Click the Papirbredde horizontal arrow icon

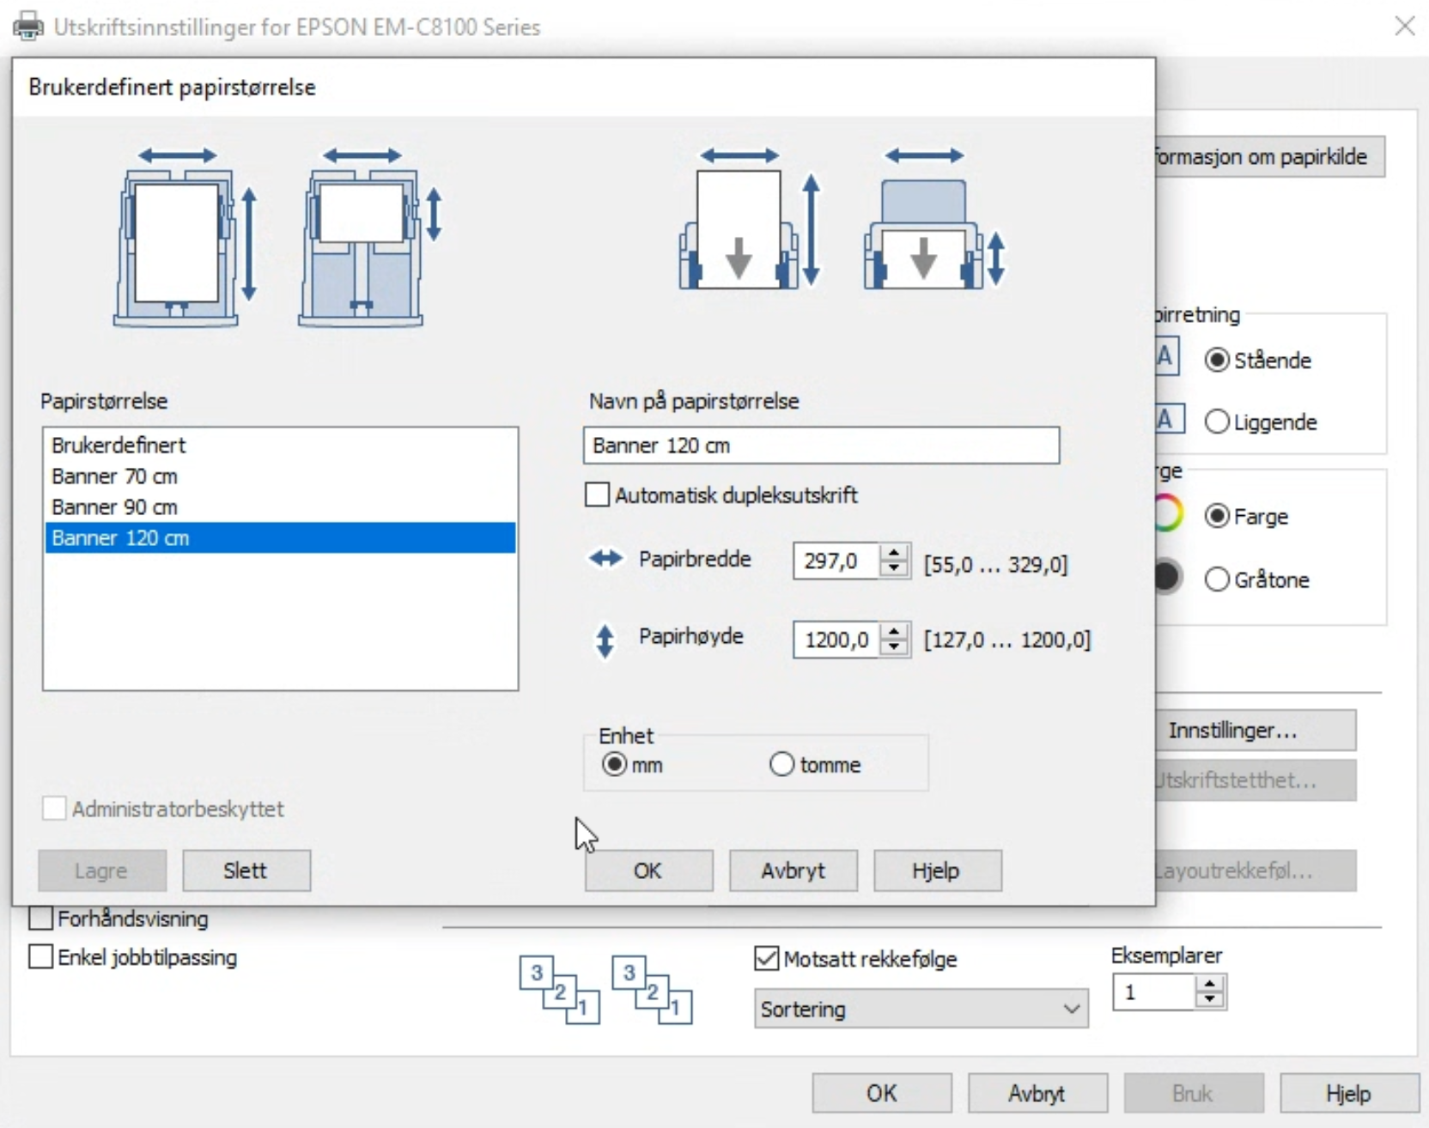(x=606, y=559)
